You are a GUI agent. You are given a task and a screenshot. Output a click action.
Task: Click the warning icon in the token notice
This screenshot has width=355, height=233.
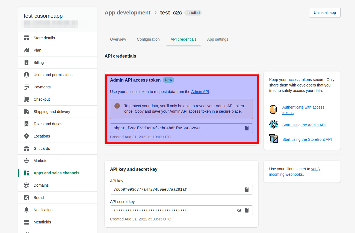pyautogui.click(x=117, y=106)
